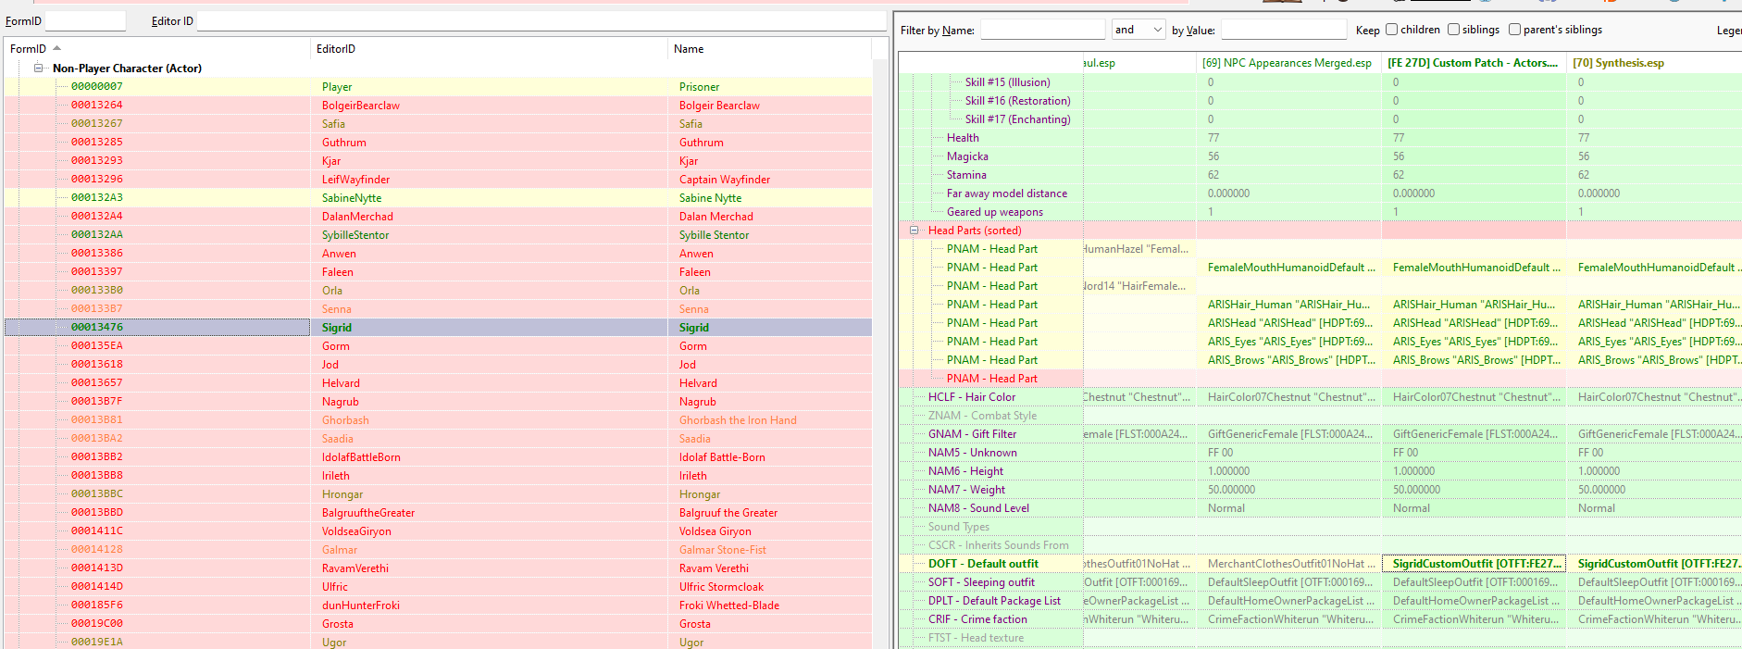Select the DalanMerchad record

tap(438, 216)
